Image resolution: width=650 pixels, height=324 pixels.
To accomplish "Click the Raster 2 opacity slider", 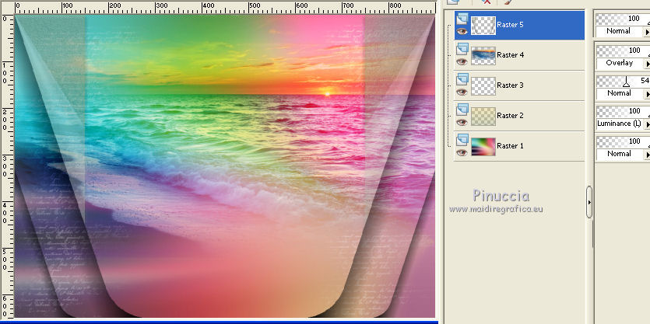I will coord(623,111).
